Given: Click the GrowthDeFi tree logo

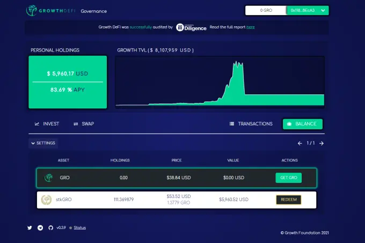Looking at the screenshot, I should point(32,11).
